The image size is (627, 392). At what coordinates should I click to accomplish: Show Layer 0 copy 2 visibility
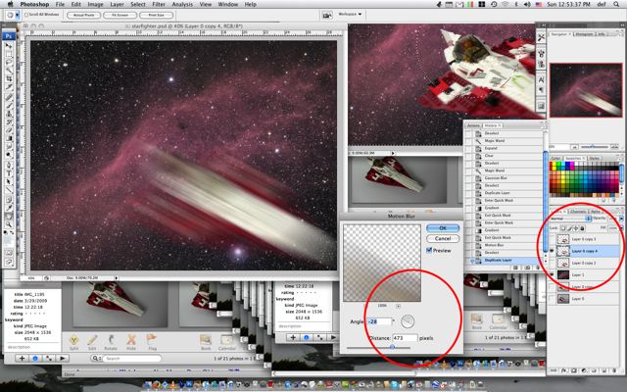pos(552,264)
